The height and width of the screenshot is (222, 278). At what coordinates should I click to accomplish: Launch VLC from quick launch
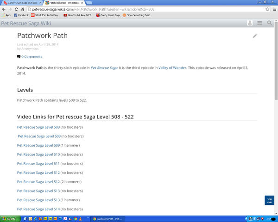80,219
